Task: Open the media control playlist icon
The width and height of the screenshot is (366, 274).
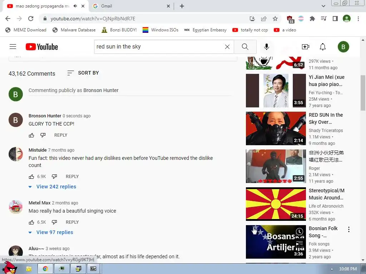Action: click(324, 19)
